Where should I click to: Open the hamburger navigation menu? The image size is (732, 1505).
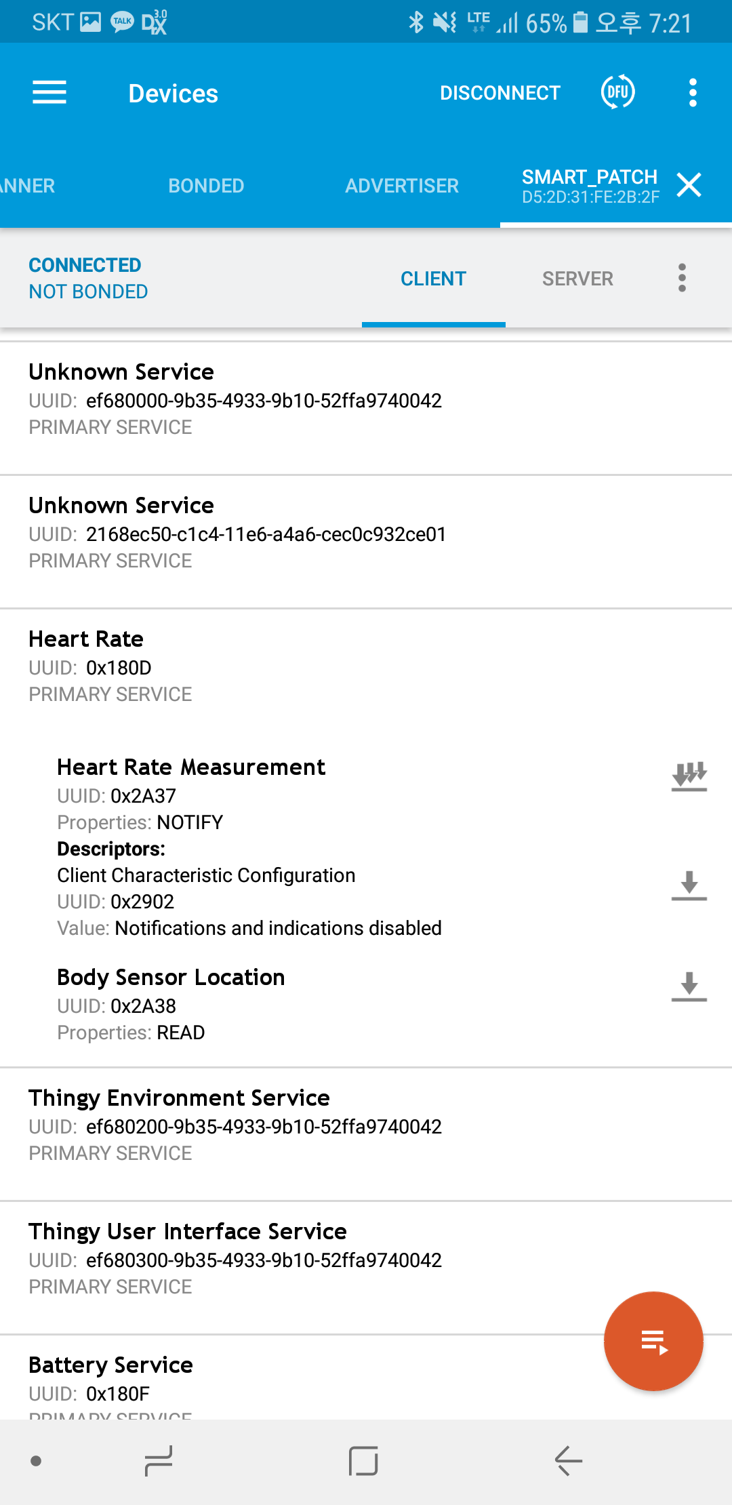49,93
